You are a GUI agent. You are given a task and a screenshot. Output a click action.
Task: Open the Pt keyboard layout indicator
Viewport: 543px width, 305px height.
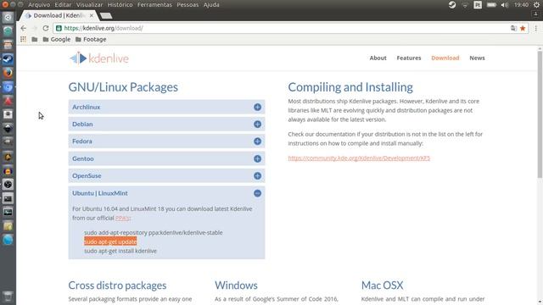[478, 5]
